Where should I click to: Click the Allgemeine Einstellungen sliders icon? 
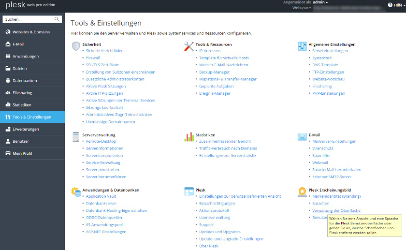(x=302, y=46)
